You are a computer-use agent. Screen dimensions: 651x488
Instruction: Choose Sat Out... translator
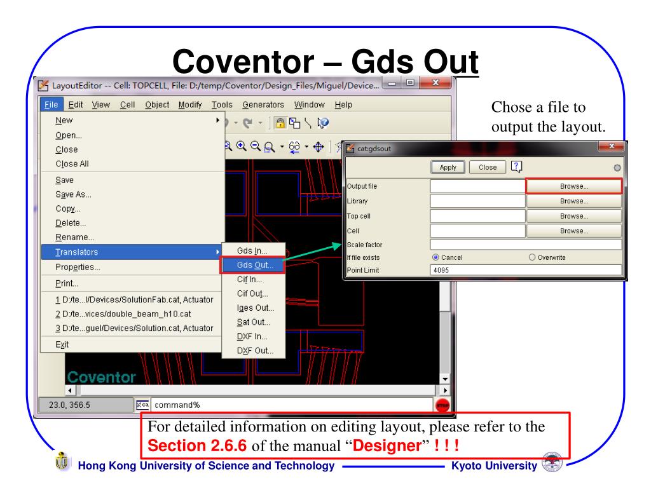(x=252, y=322)
